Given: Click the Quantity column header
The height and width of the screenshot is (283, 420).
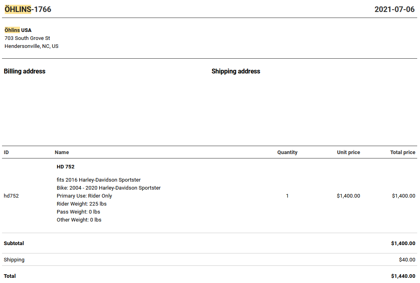Looking at the screenshot, I should click(x=287, y=152).
